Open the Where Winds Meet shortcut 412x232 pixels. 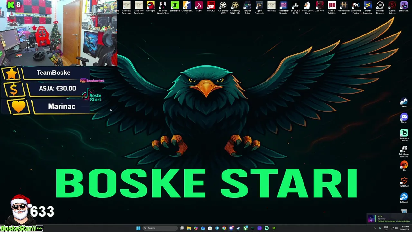coord(344,8)
